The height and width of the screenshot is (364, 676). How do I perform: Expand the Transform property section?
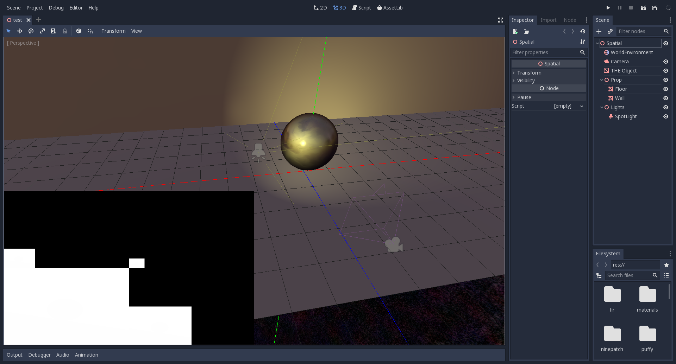pos(549,73)
